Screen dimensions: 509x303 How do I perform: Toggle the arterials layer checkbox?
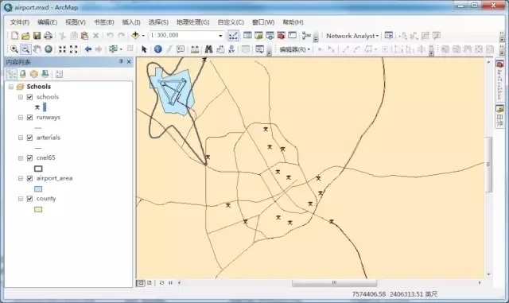point(30,138)
